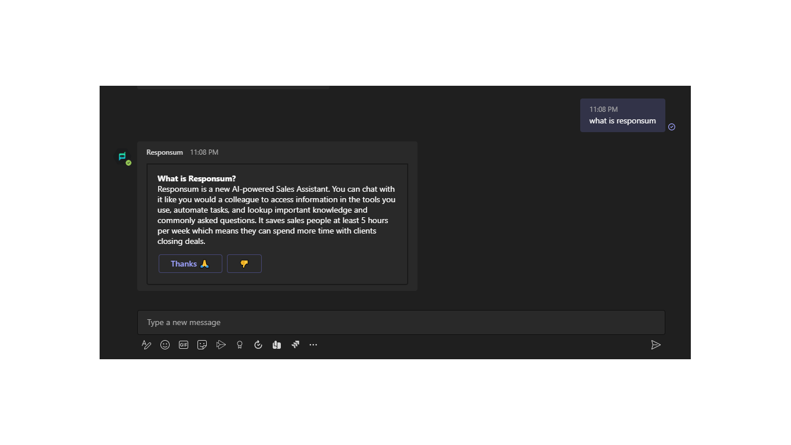
Task: Click the 11:08 PM timestamp on sent message
Action: tap(603, 110)
